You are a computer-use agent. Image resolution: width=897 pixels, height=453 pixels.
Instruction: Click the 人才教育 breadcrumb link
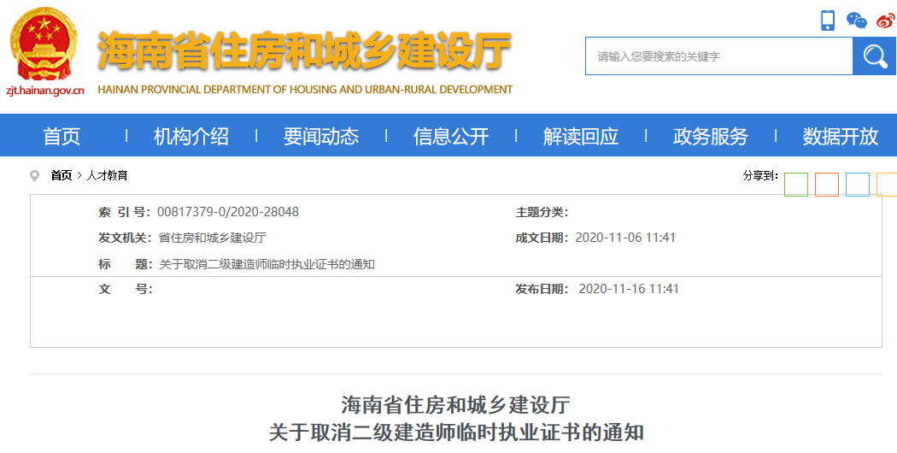pos(107,176)
